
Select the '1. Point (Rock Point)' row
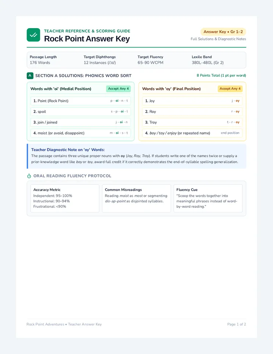tap(80, 101)
